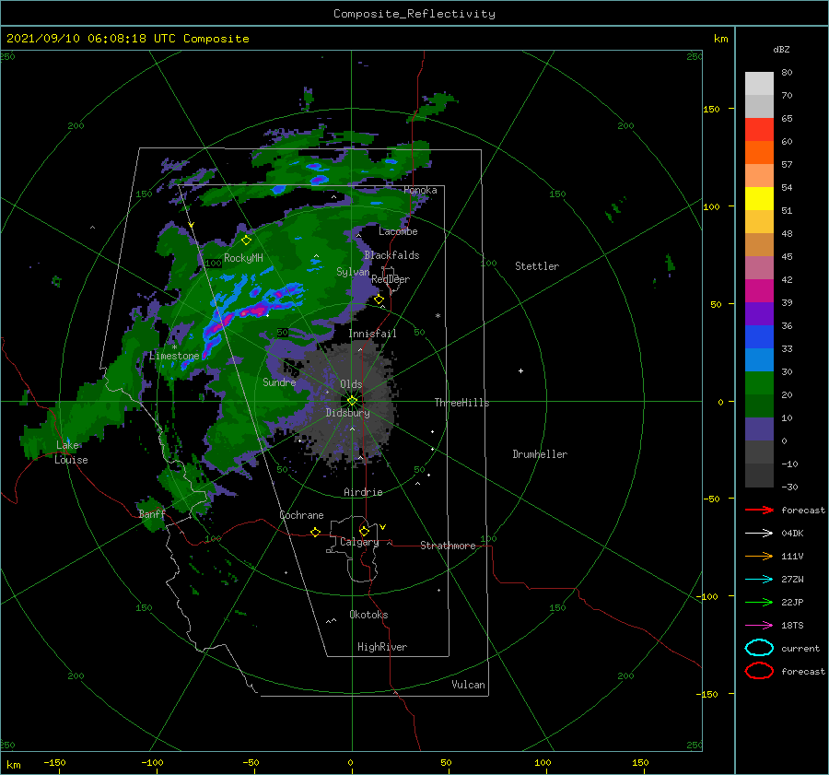Click the Sundre label

[279, 382]
